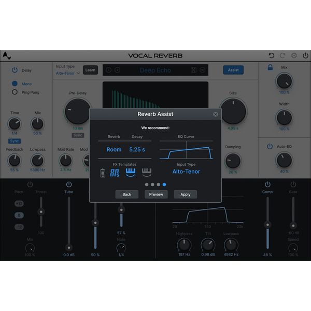
Task: Open settings with the gear icon
Action: pos(294,55)
